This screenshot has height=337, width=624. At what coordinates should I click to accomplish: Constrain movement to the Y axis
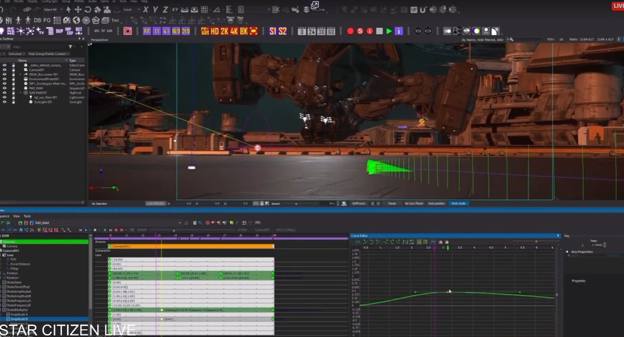pos(155,9)
